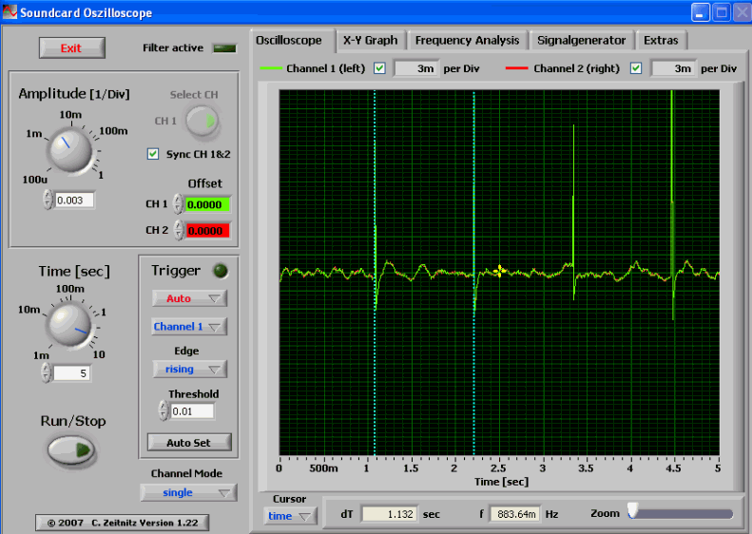Click the CH 1 green offset field
752x534 pixels.
click(207, 204)
